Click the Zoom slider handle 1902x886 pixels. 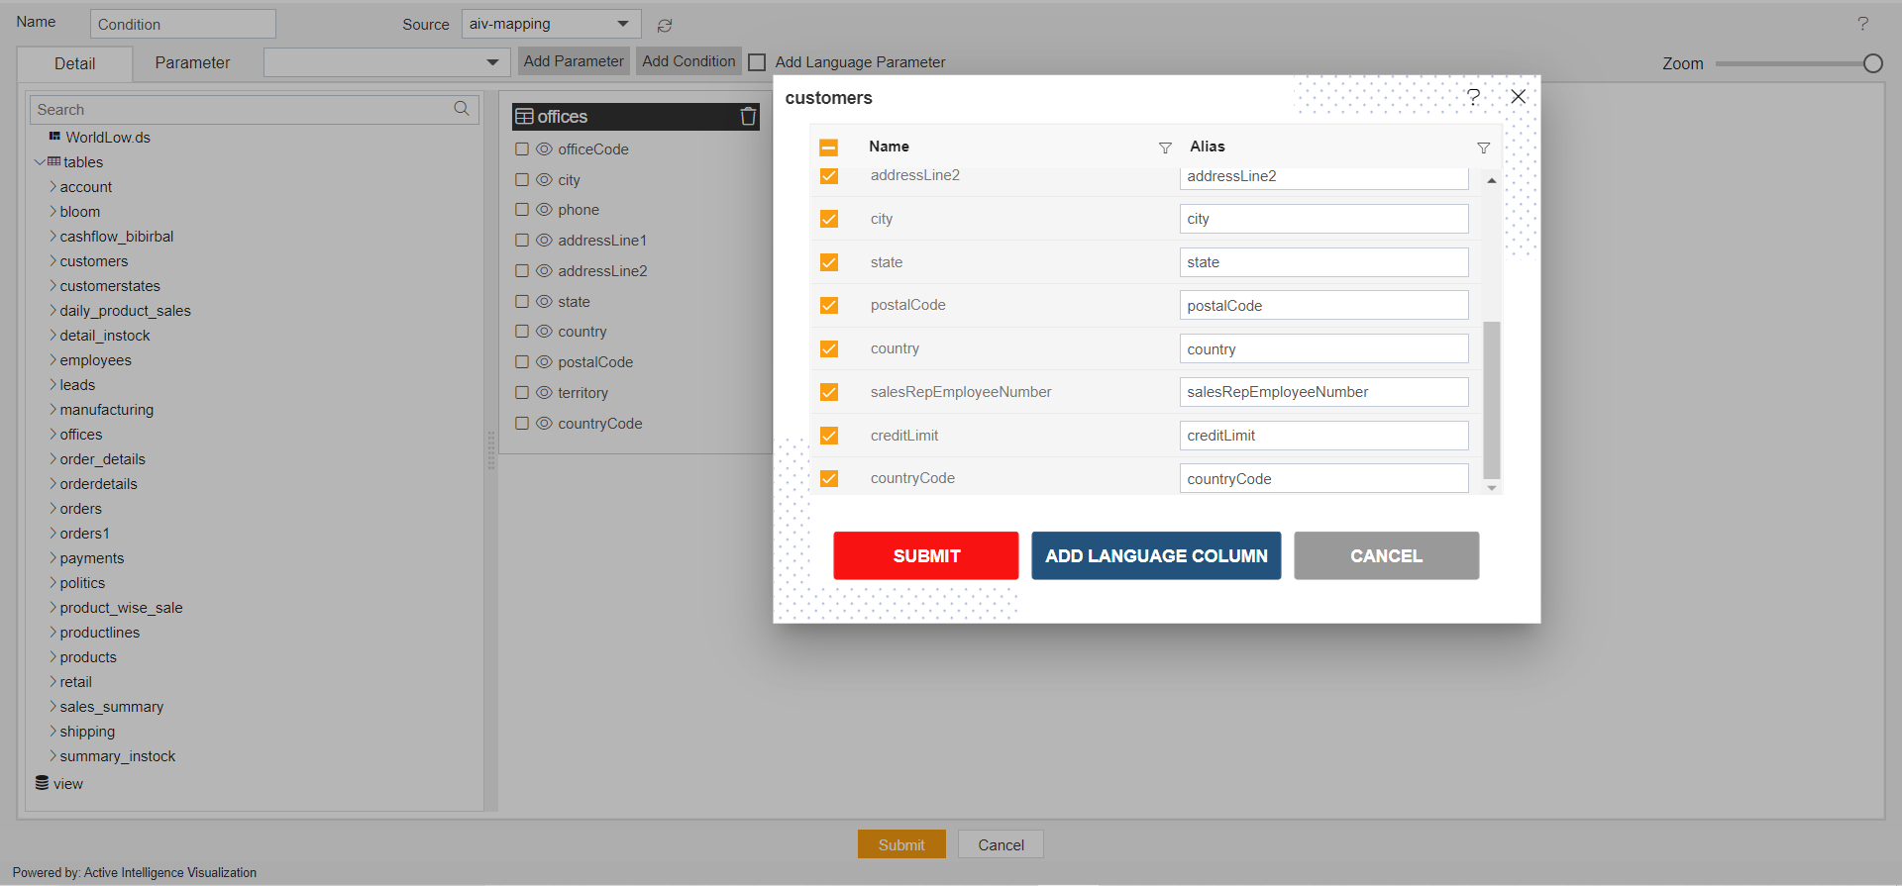1872,63
